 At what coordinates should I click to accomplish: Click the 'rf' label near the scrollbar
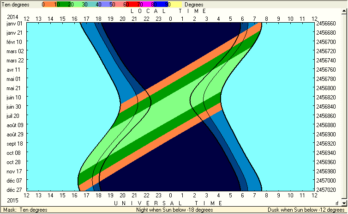(x=337, y=203)
